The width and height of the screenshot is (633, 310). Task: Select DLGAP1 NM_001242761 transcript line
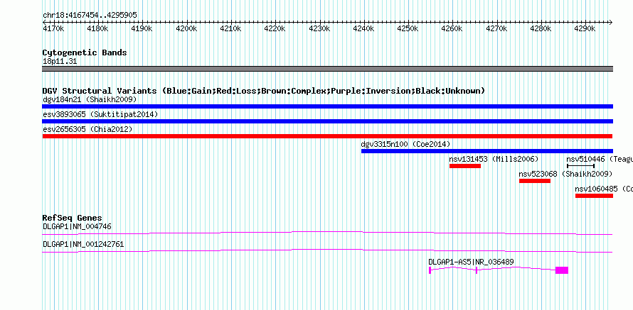(x=327, y=251)
